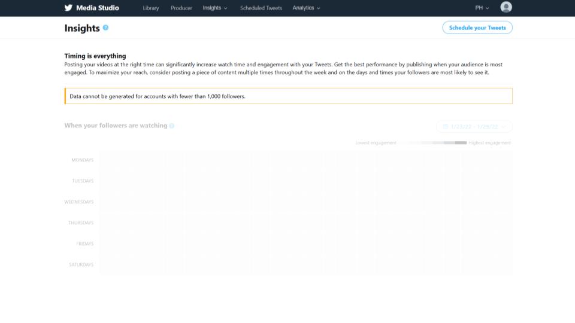Click the Twitter bird logo
The width and height of the screenshot is (575, 323).
click(68, 8)
